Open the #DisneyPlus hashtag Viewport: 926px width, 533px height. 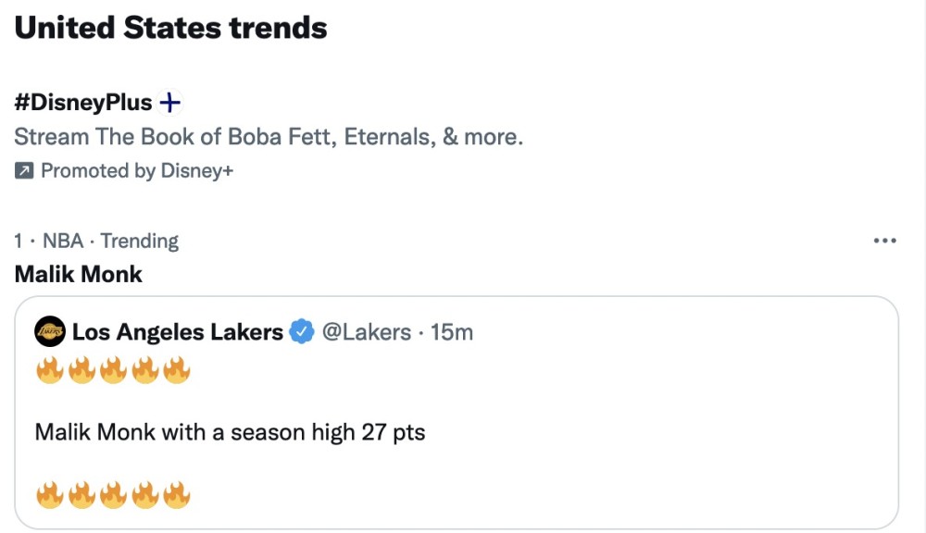(x=83, y=103)
